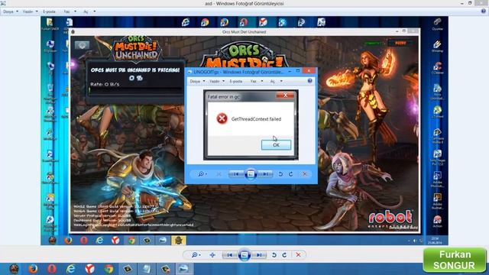Expand the Dosya dropdown arrow in outer viewer
Image resolution: width=489 pixels, height=275 pixels.
tap(17, 11)
